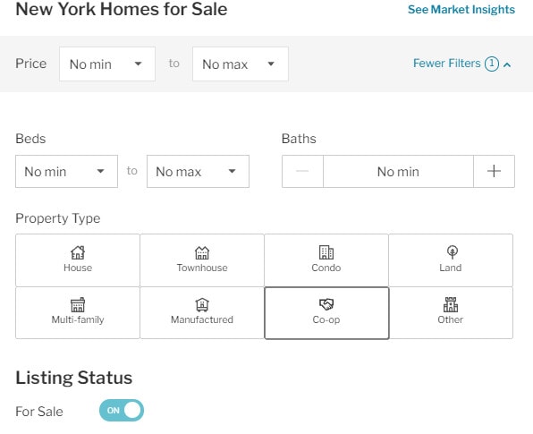The width and height of the screenshot is (533, 434).
Task: Open See Market Insights link
Action: [x=461, y=10]
